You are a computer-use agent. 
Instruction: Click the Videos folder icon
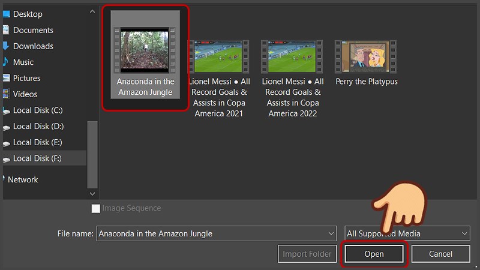click(5, 94)
